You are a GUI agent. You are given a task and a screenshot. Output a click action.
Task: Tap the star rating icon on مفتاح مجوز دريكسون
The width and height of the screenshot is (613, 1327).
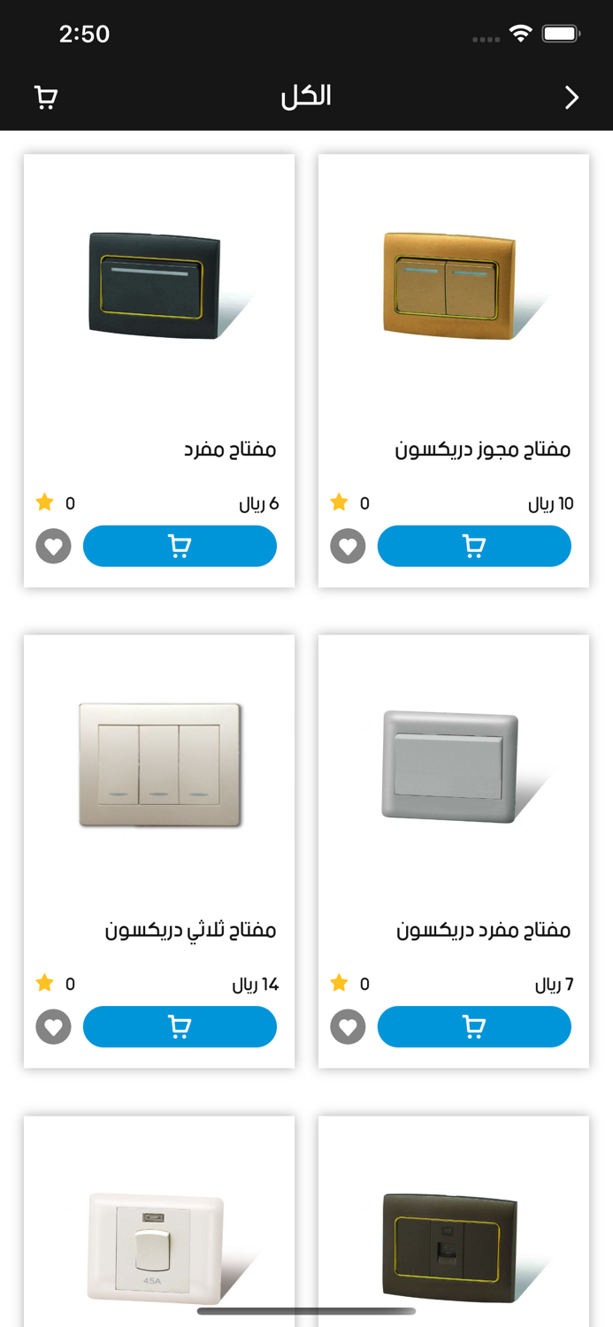click(x=339, y=502)
